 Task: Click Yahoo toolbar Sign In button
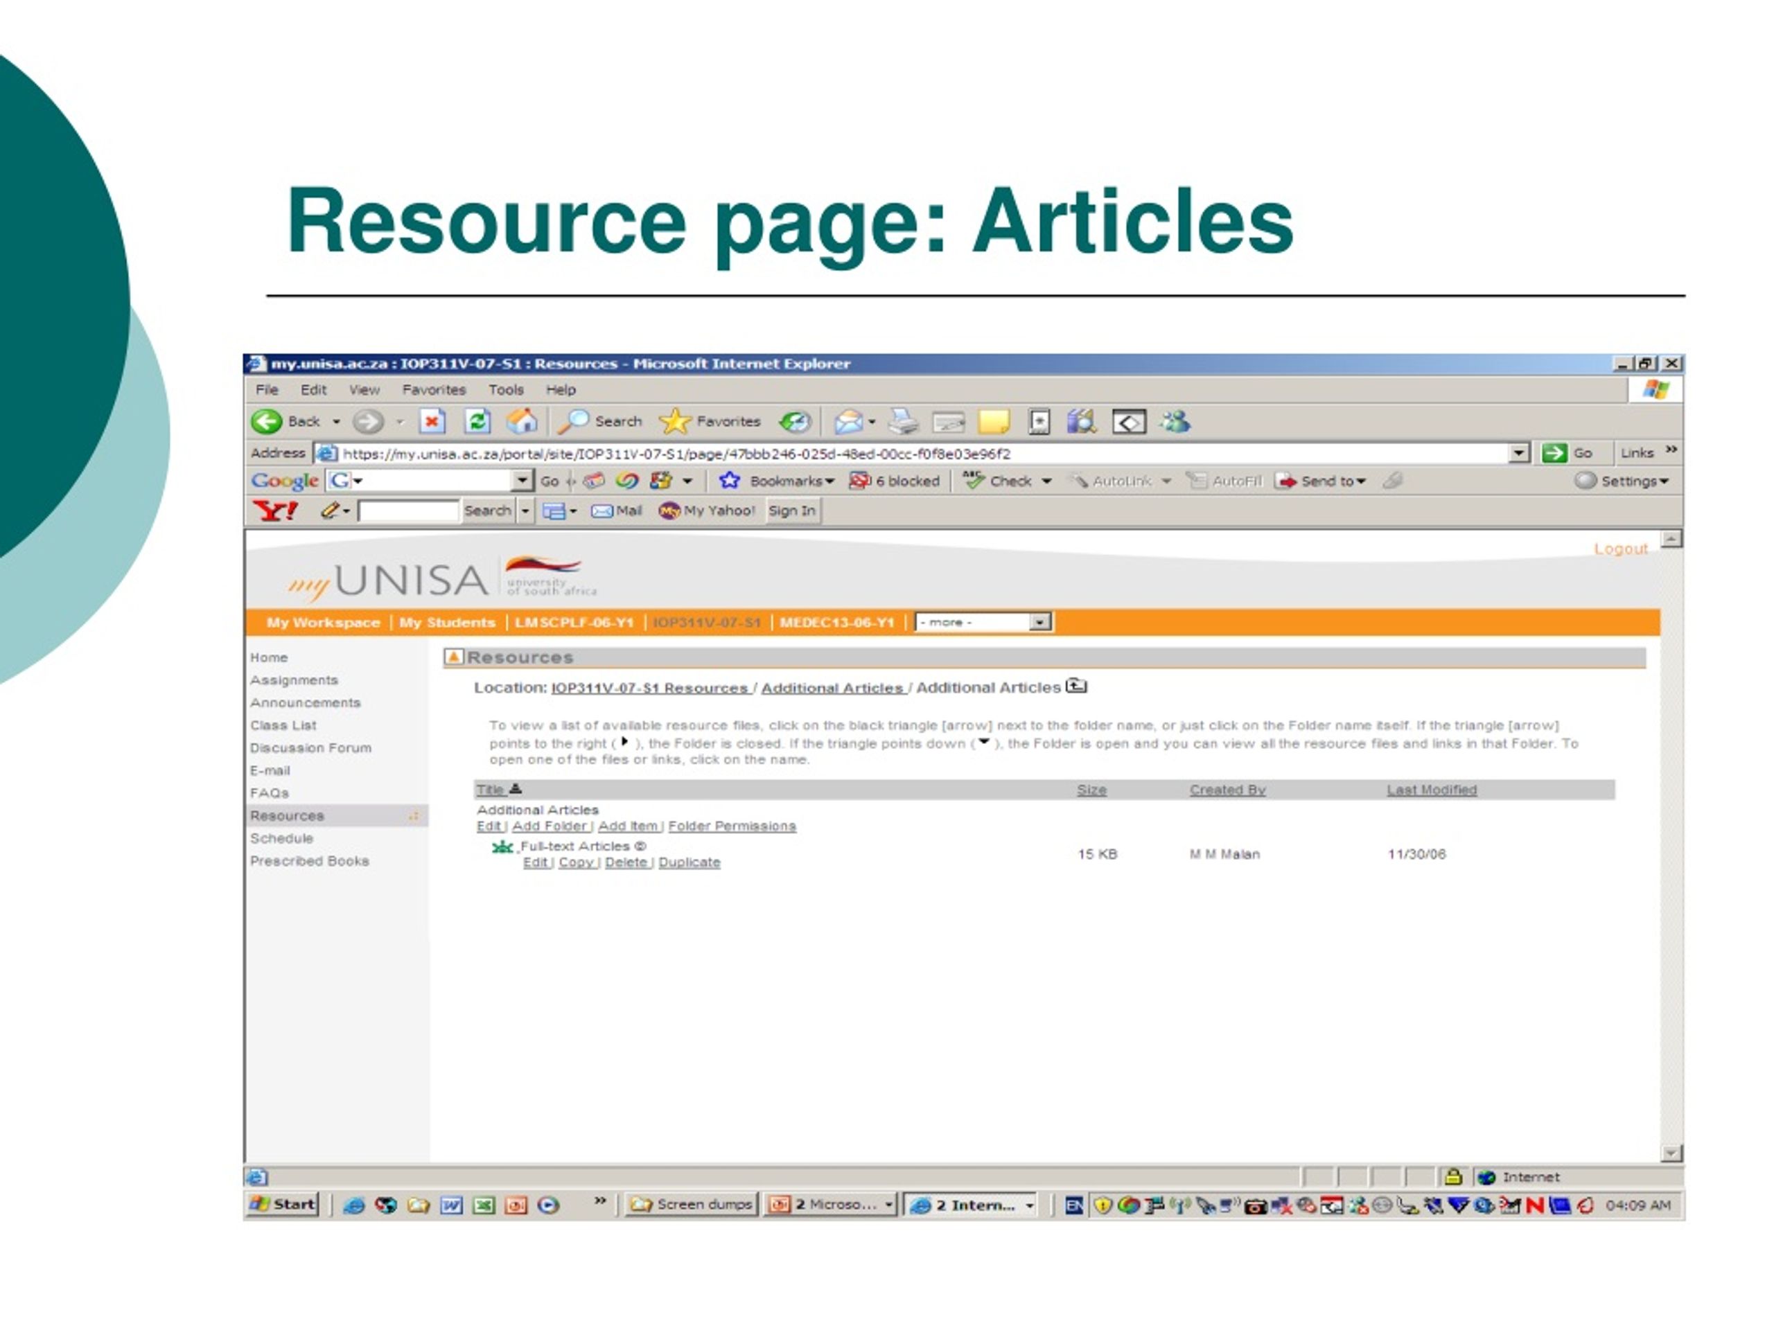click(x=791, y=511)
